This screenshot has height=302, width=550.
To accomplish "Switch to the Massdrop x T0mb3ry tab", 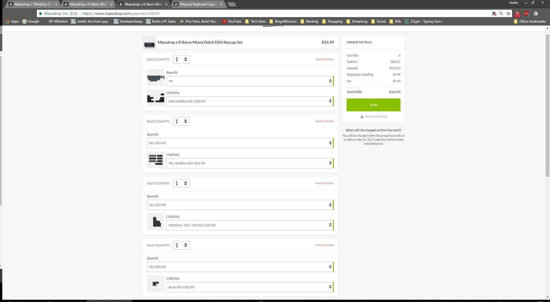I will (x=33, y=4).
